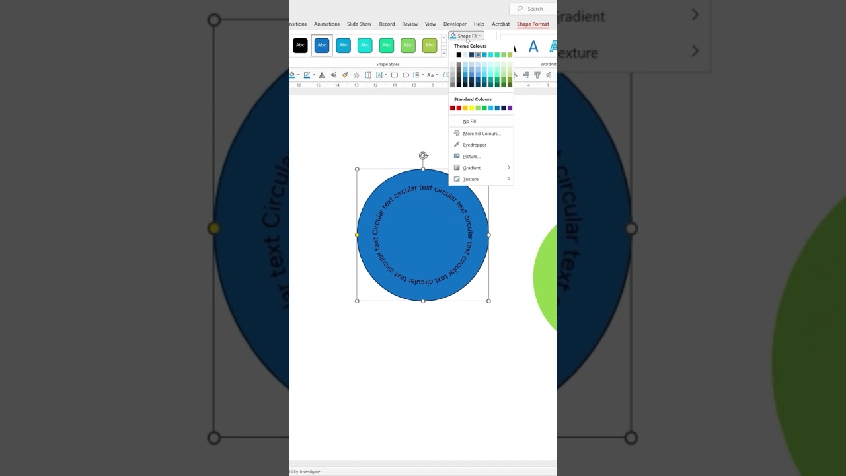Choose the sky blue Abc shape style
This screenshot has height=476, width=846.
tap(343, 45)
